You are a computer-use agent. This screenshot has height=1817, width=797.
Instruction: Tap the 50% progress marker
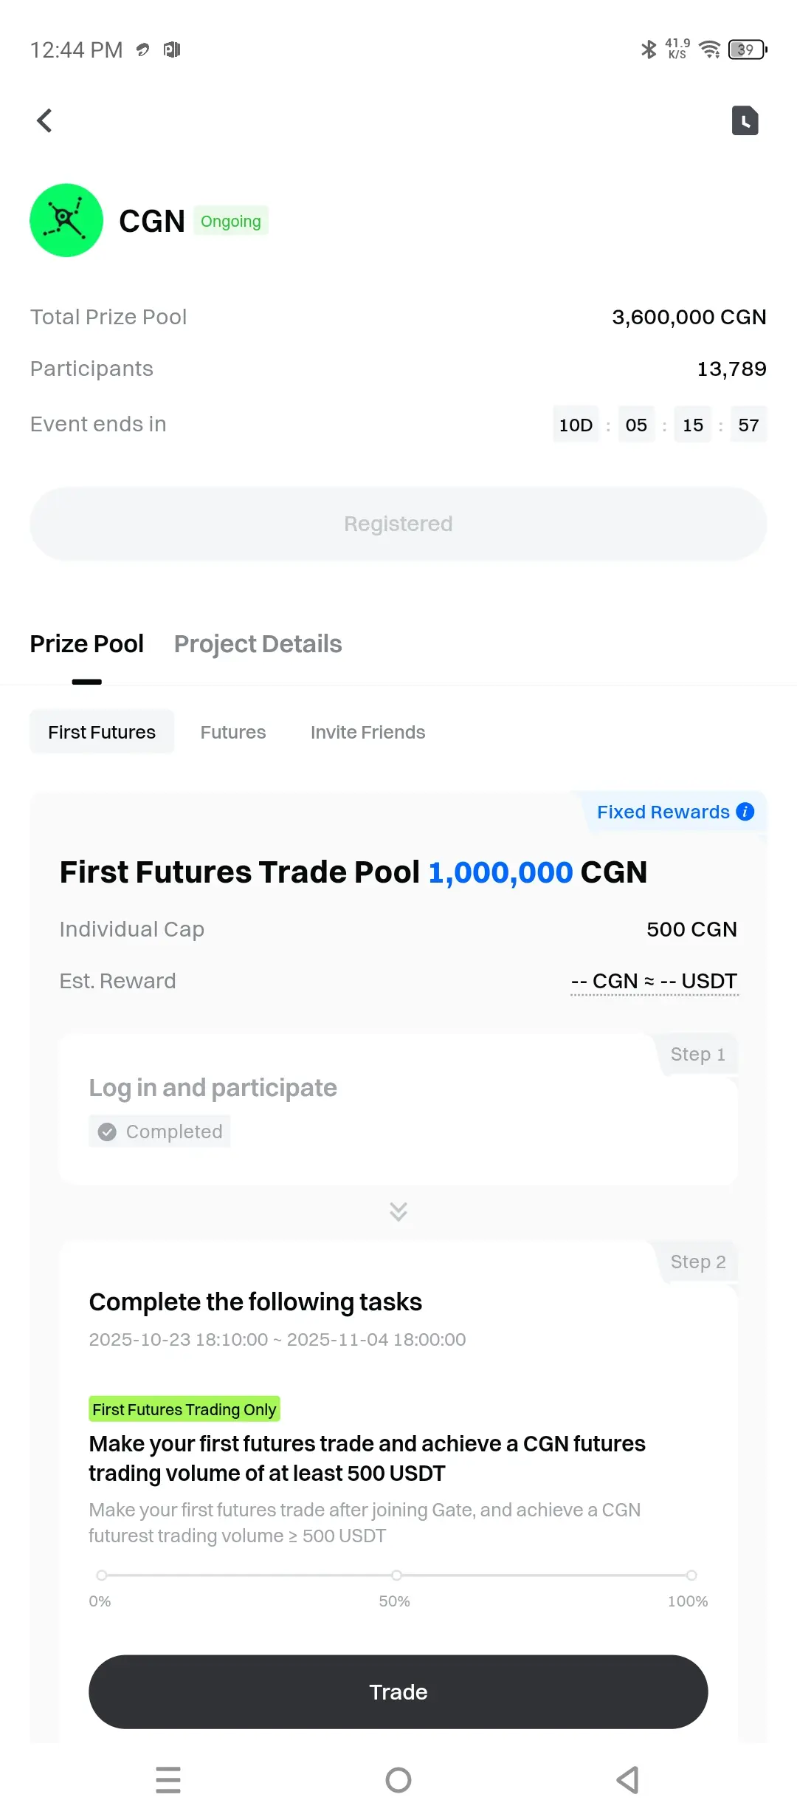(x=396, y=1575)
